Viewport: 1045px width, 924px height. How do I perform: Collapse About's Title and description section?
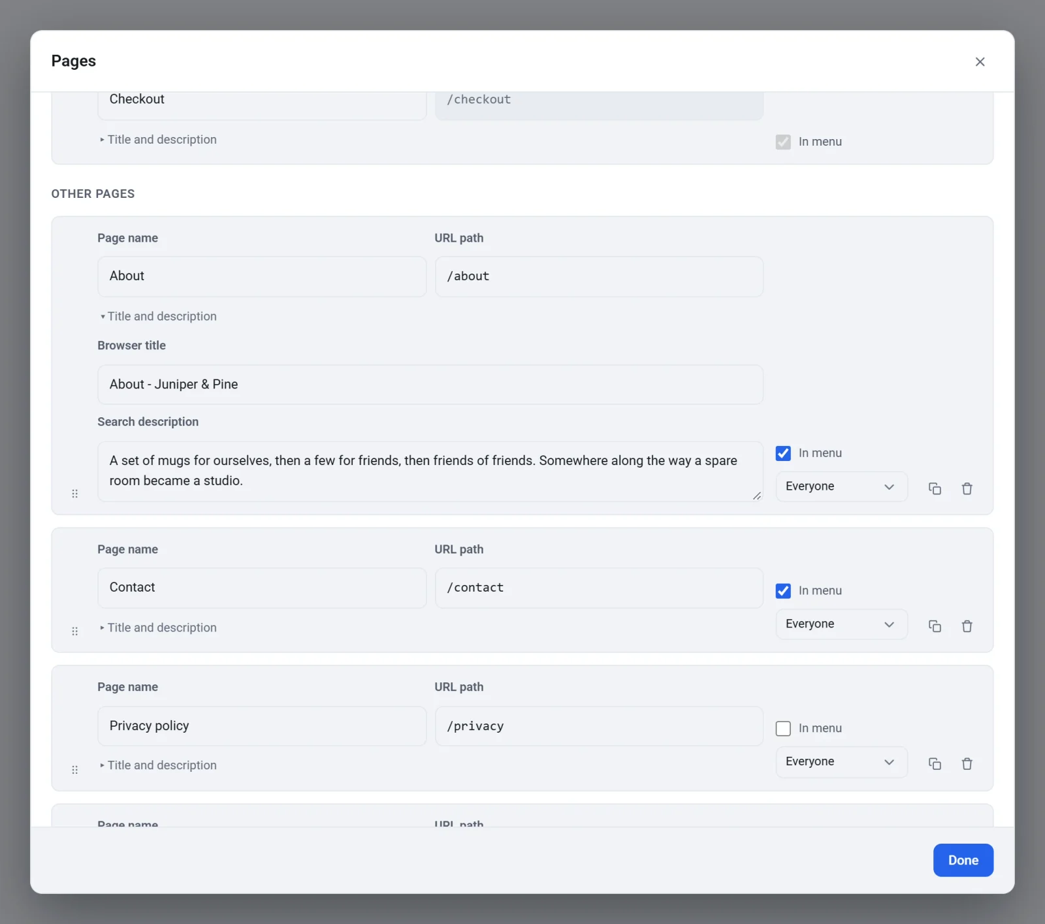pos(158,316)
